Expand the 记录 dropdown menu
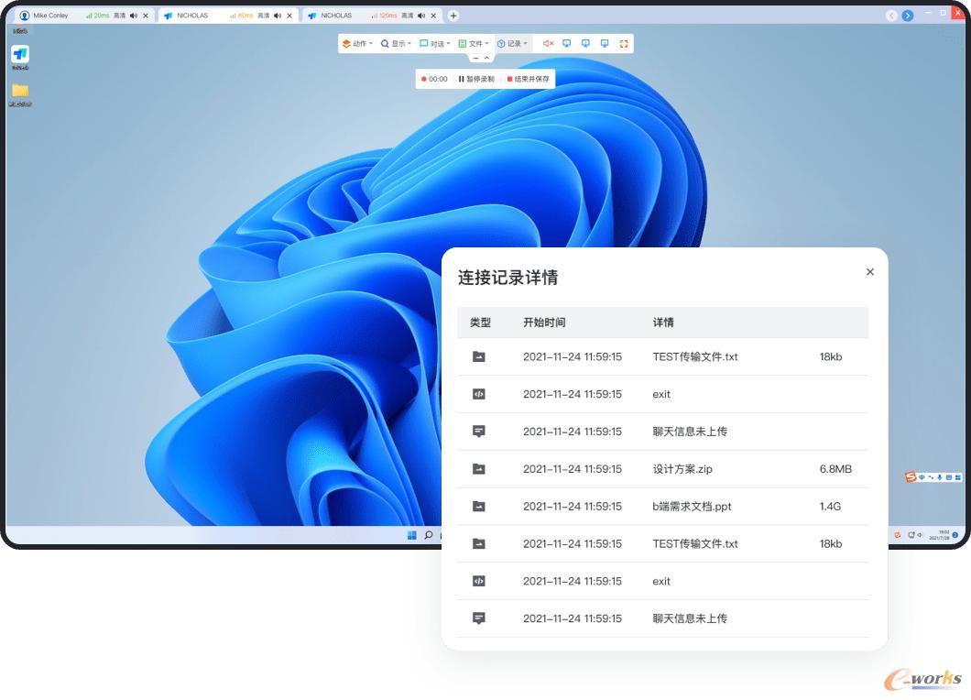This screenshot has height=700, width=971. [x=512, y=43]
